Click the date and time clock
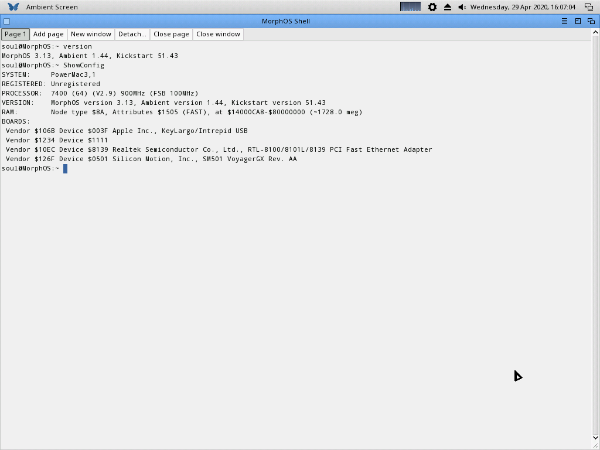Image resolution: width=600 pixels, height=450 pixels. [x=523, y=7]
